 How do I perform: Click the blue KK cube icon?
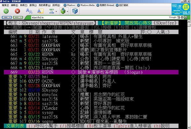coord(75,11)
